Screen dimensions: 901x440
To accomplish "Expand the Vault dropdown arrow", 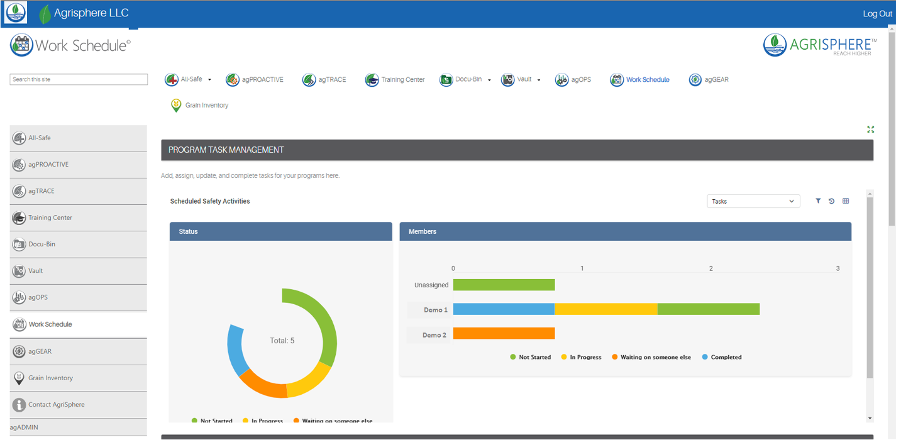I will point(539,80).
